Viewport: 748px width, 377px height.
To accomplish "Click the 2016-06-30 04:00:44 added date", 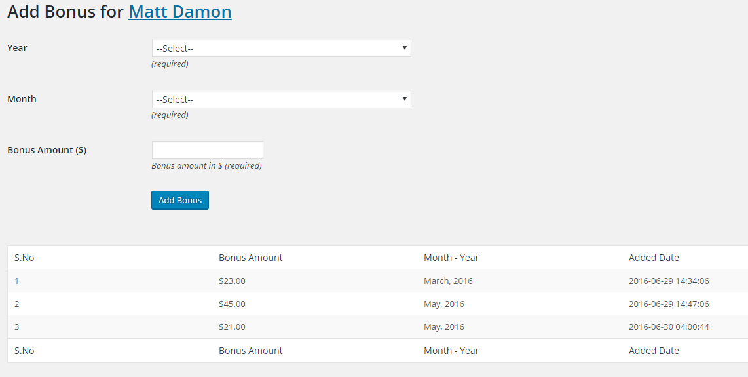I will click(669, 327).
